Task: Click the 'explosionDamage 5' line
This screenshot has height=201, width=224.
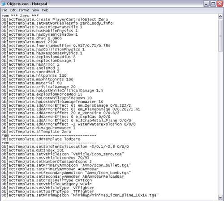Action: 39,61
